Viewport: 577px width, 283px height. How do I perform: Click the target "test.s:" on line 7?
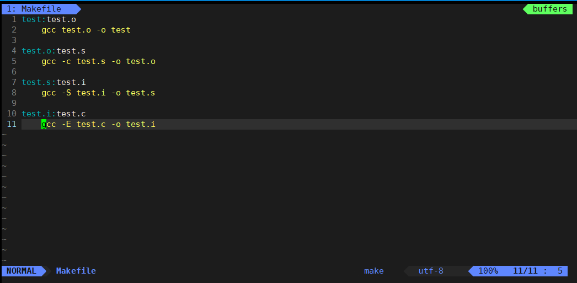[39, 82]
